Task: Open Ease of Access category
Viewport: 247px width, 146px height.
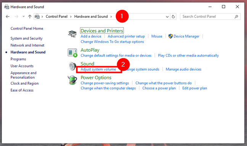Action: 22,90
